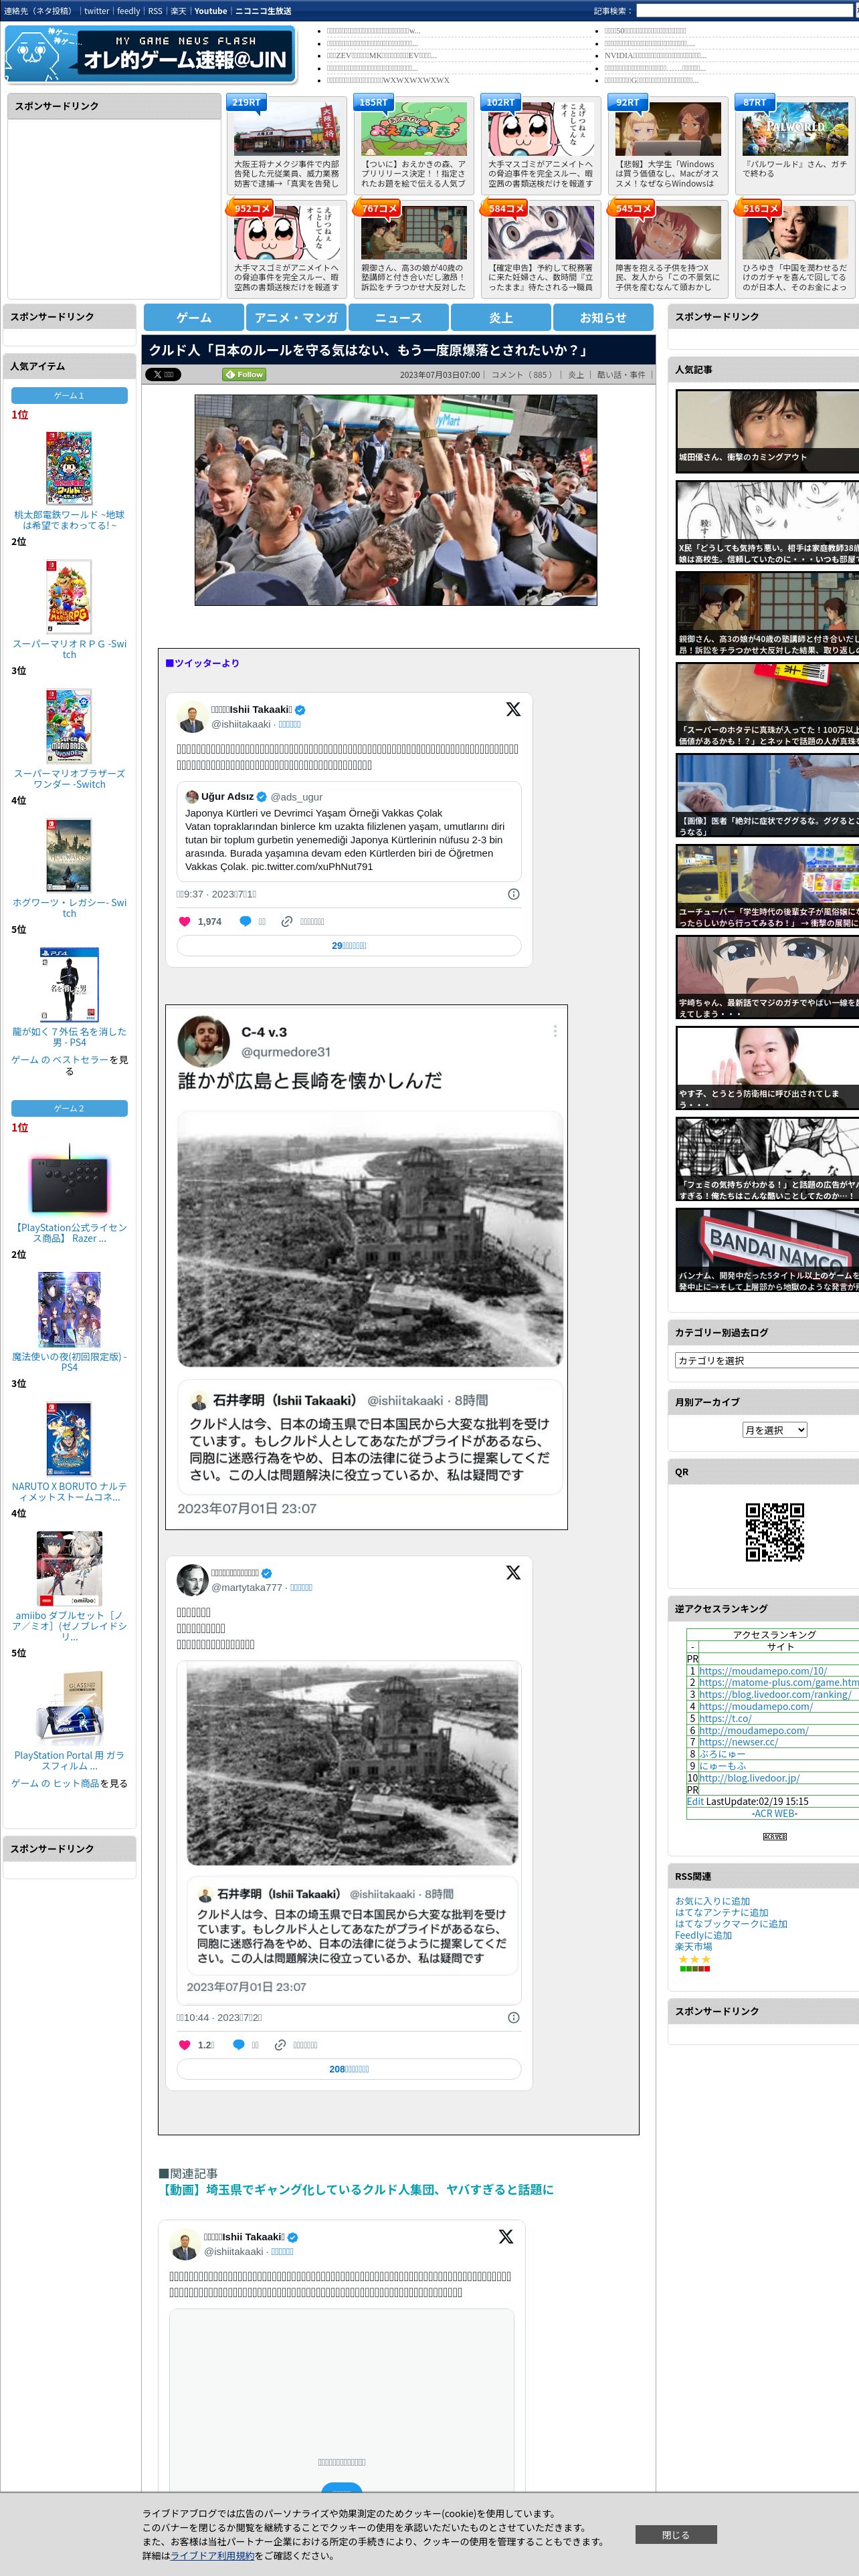Click https://moudamepo.com/10/ ranking link
Viewport: 859px width, 2576px height.
point(763,1670)
